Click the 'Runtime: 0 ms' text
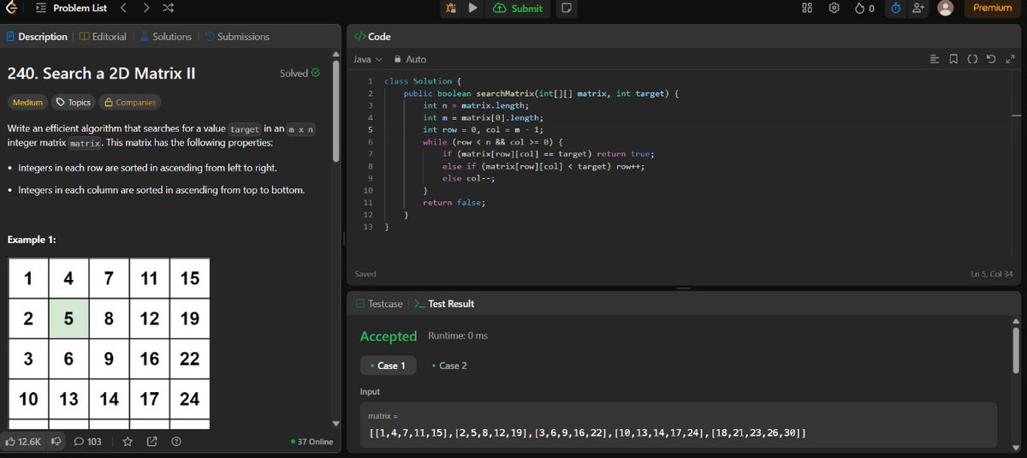 coord(458,336)
